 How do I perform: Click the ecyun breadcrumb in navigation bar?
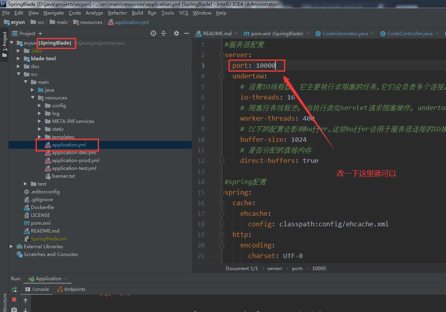[14, 22]
